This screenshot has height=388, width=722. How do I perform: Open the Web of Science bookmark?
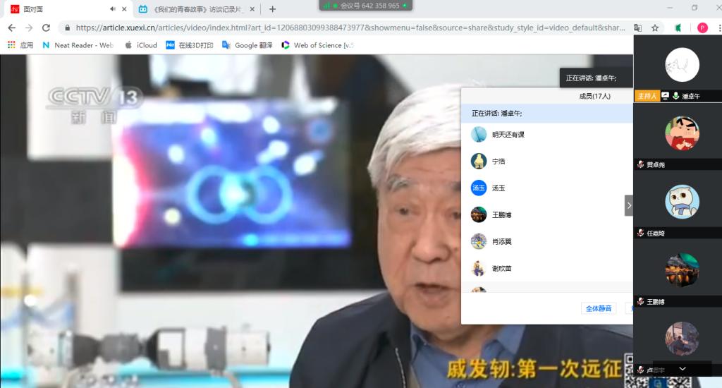point(318,45)
